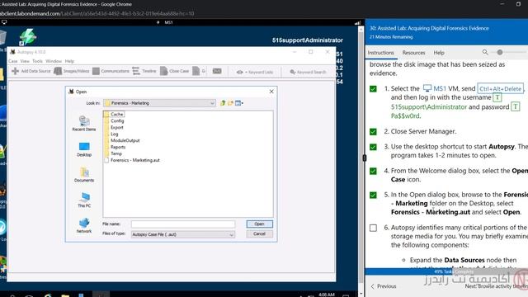Uncheck step 5 Open dialog box checkbox
This screenshot has width=528, height=297.
click(x=373, y=195)
